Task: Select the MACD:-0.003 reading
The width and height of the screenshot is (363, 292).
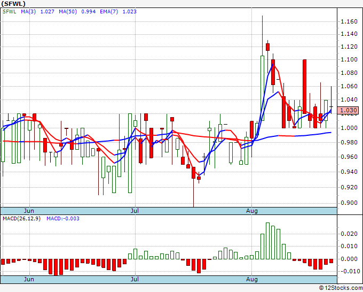Action: 63,219
